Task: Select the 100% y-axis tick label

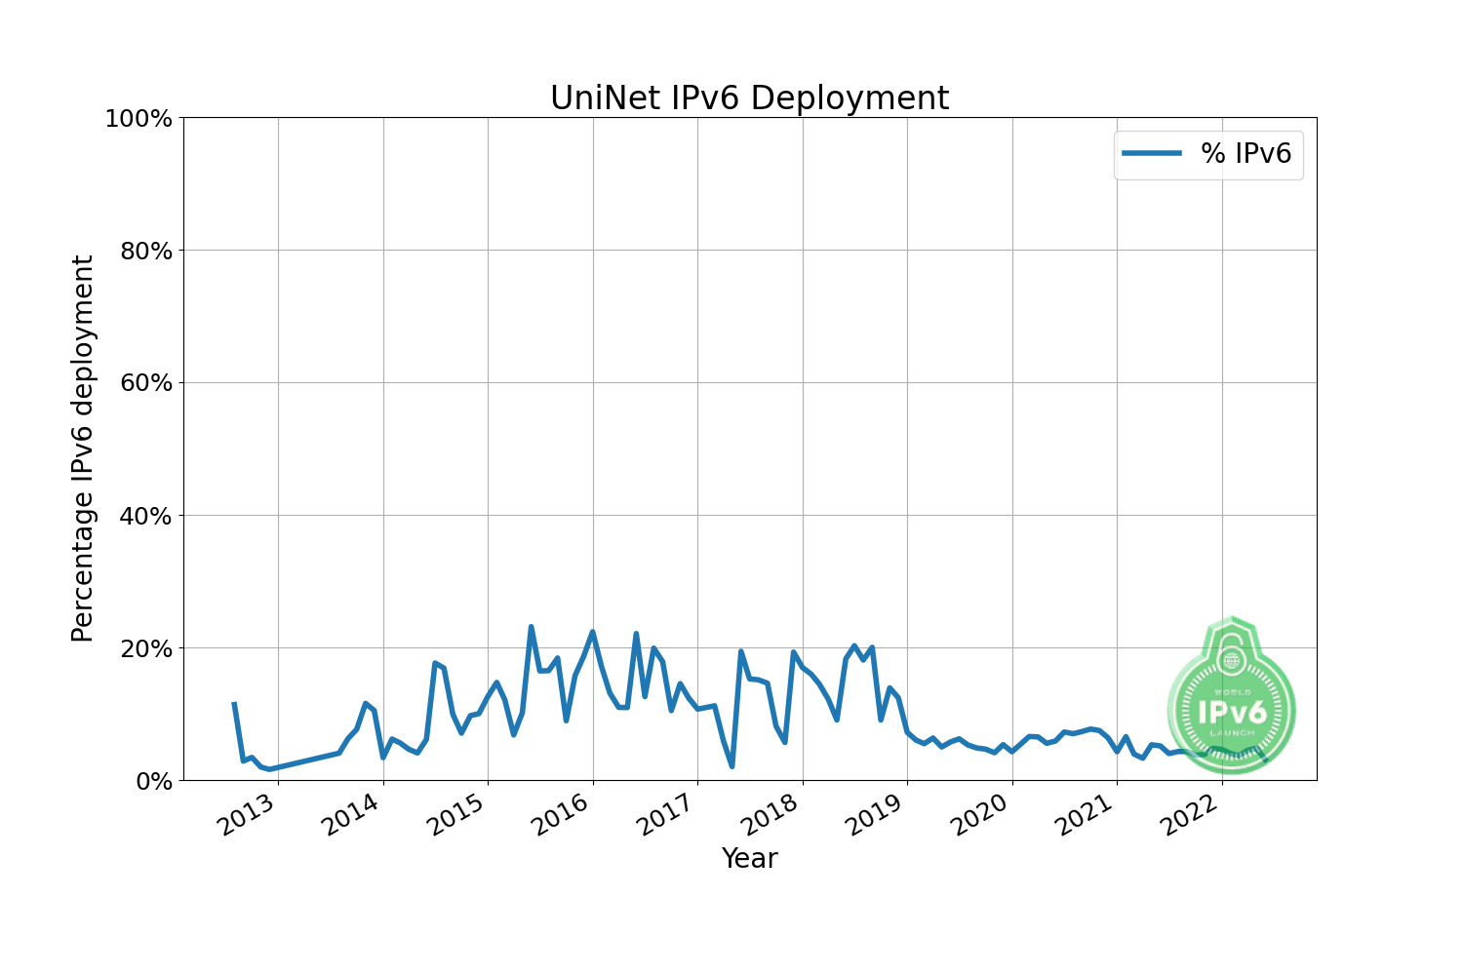Action: coord(138,119)
